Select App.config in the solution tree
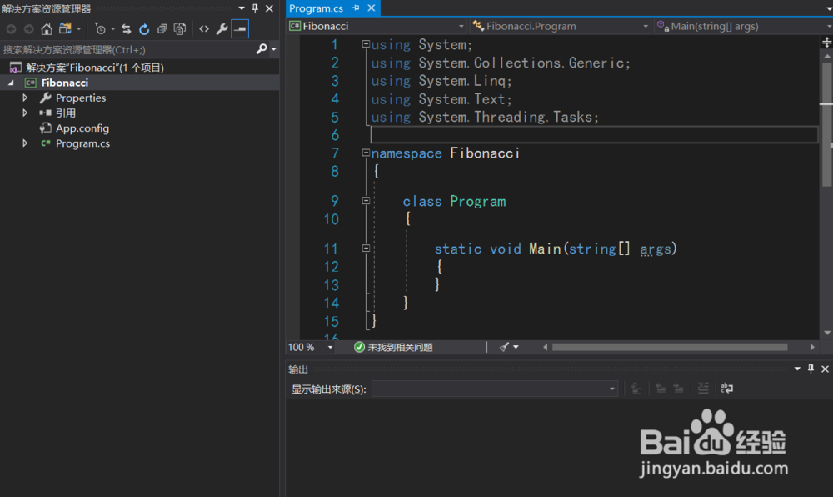The image size is (833, 497). coord(82,128)
